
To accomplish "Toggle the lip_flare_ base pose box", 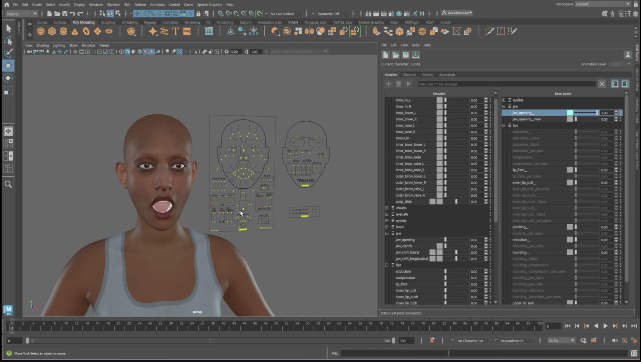I will 570,170.
